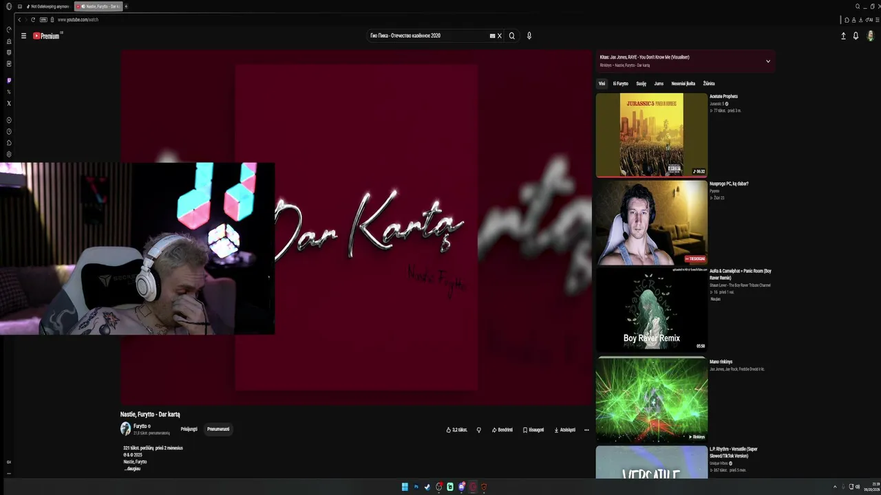The image size is (881, 495).
Task: Click the browser back arrow
Action: (19, 19)
